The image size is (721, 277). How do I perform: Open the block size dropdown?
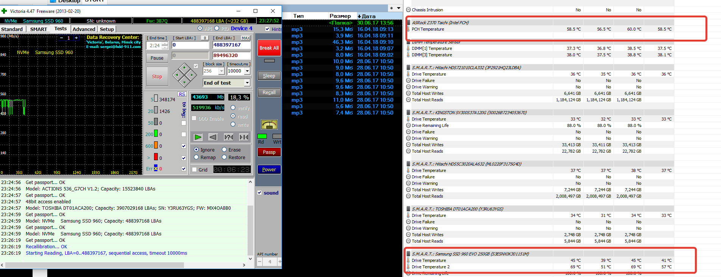(x=221, y=71)
